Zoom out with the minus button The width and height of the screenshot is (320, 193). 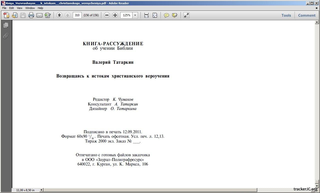pos(107,15)
